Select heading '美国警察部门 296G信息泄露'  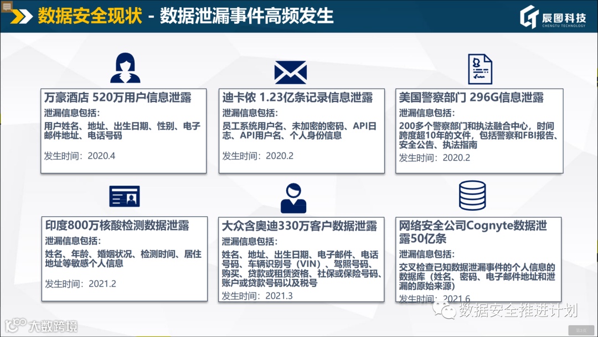click(x=471, y=98)
